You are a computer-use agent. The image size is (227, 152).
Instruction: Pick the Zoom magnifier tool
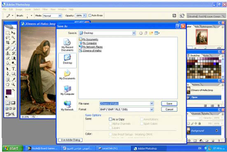tap(13, 84)
